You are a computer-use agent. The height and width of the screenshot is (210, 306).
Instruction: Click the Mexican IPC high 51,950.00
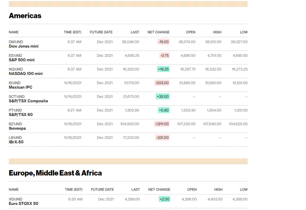coord(213,83)
